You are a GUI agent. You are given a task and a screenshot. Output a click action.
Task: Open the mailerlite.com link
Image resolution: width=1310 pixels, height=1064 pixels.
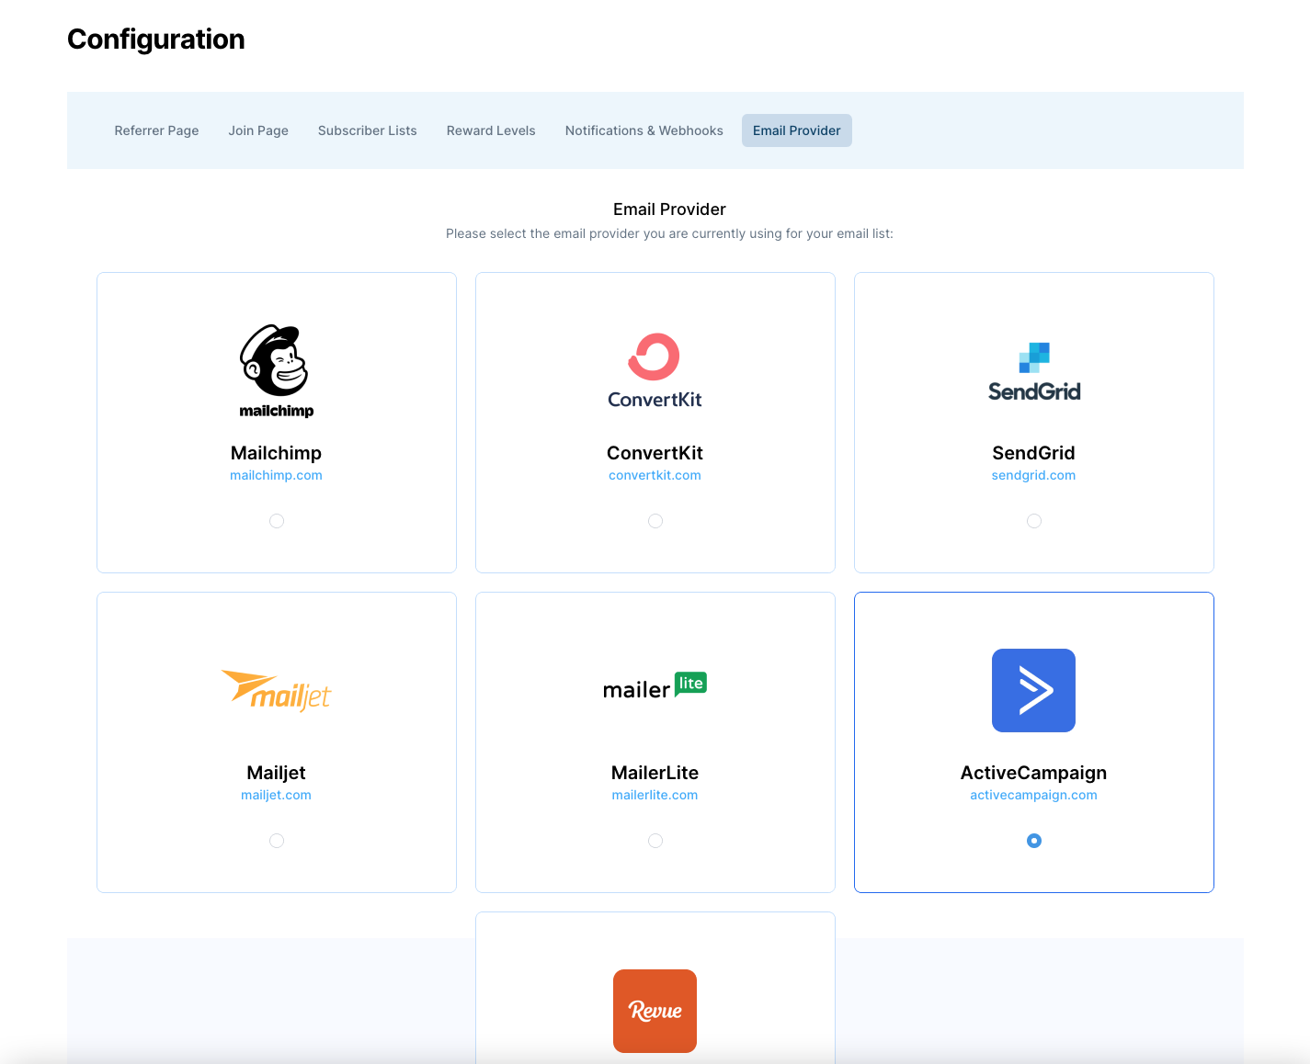pyautogui.click(x=655, y=795)
